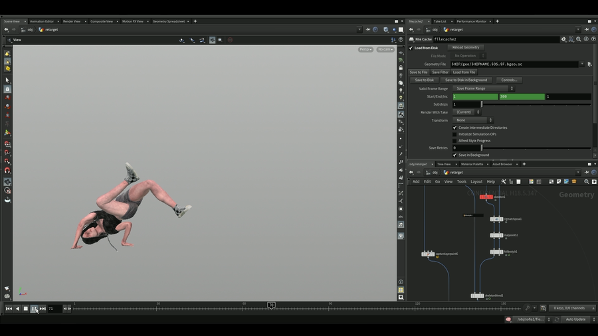Expand the Transform dropdown set to None
Image resolution: width=598 pixels, height=336 pixels.
point(472,120)
